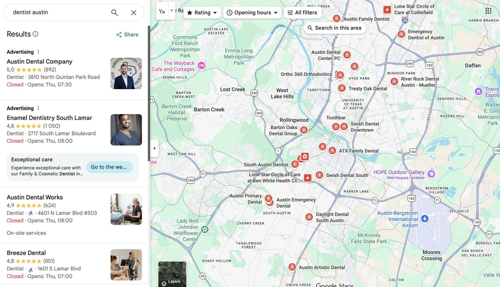Open Enamel Dentistry South Lamar listing
The image size is (500, 287).
49,118
